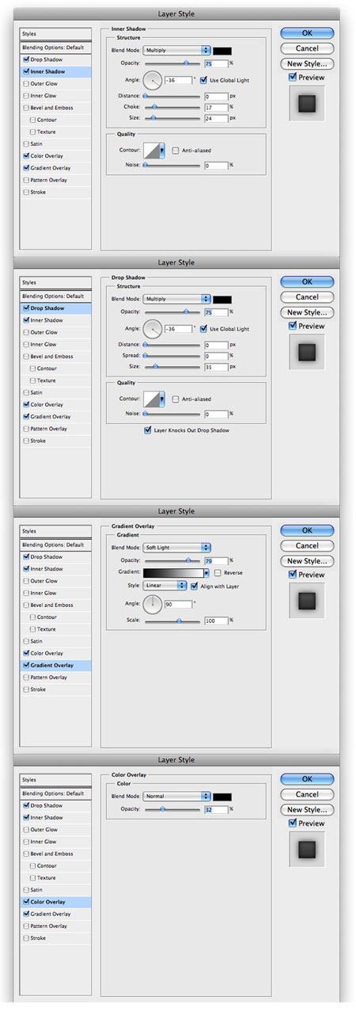Click the Color Overlay opacity field showing 32

[x=216, y=809]
